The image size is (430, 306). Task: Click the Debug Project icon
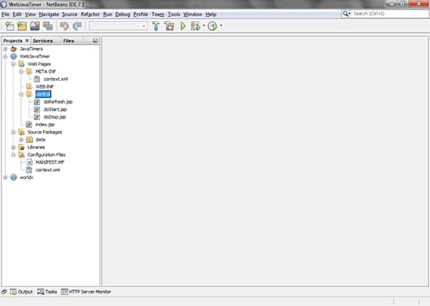coord(195,26)
